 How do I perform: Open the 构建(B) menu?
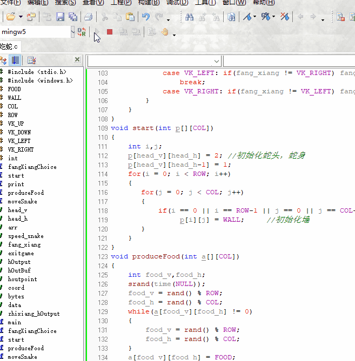(x=149, y=3)
